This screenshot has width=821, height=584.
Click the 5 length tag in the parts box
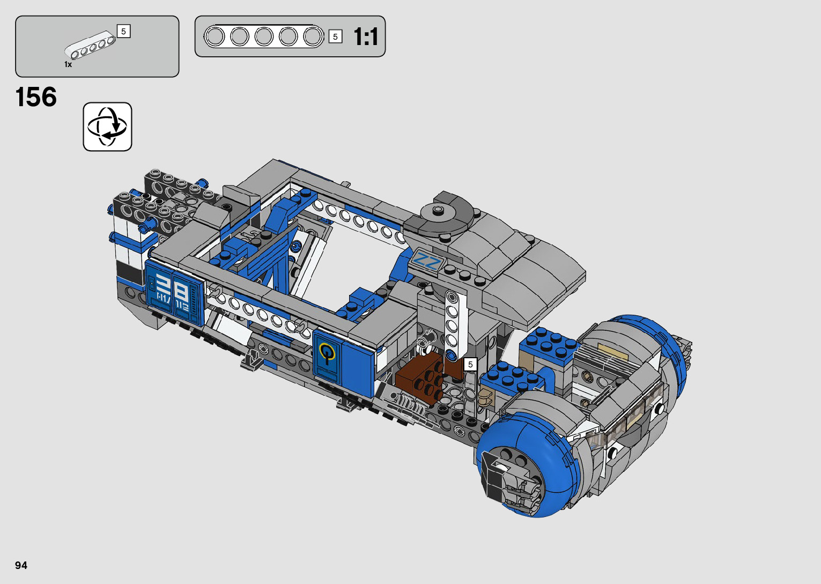123,32
